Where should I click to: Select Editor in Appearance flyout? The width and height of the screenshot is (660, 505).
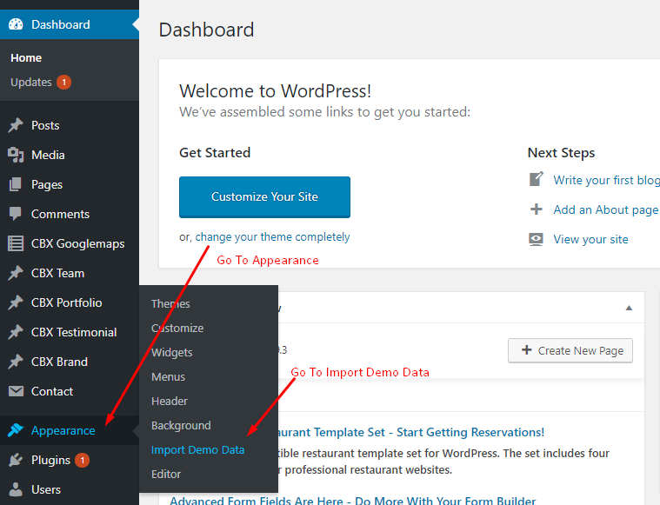pos(166,475)
